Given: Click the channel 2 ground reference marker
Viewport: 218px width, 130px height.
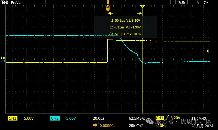Looking at the screenshot, I should pyautogui.click(x=3, y=61).
